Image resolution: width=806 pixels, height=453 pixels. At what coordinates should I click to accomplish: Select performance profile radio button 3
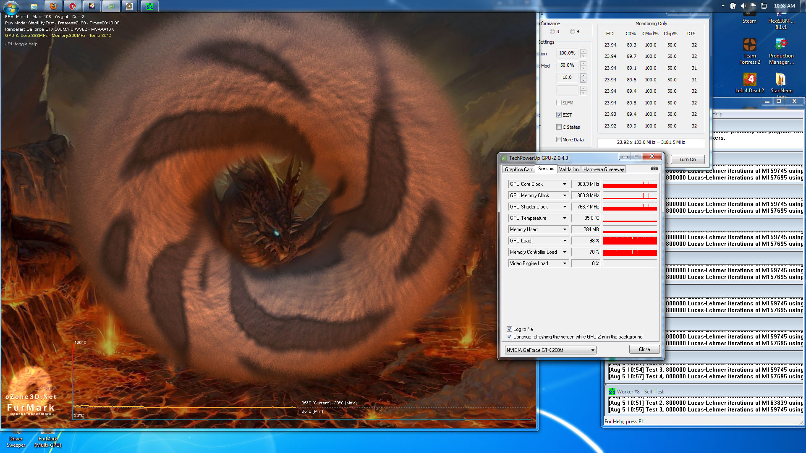click(552, 31)
